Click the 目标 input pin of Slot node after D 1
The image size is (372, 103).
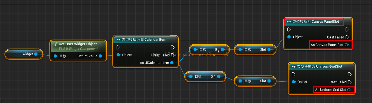pyautogui.click(x=241, y=81)
